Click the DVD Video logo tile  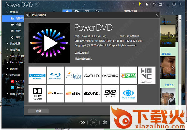110,93
